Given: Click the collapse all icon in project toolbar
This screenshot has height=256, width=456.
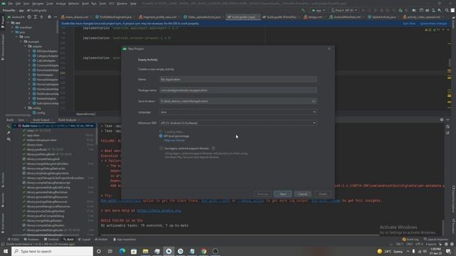Looking at the screenshot, I should (x=41, y=17).
